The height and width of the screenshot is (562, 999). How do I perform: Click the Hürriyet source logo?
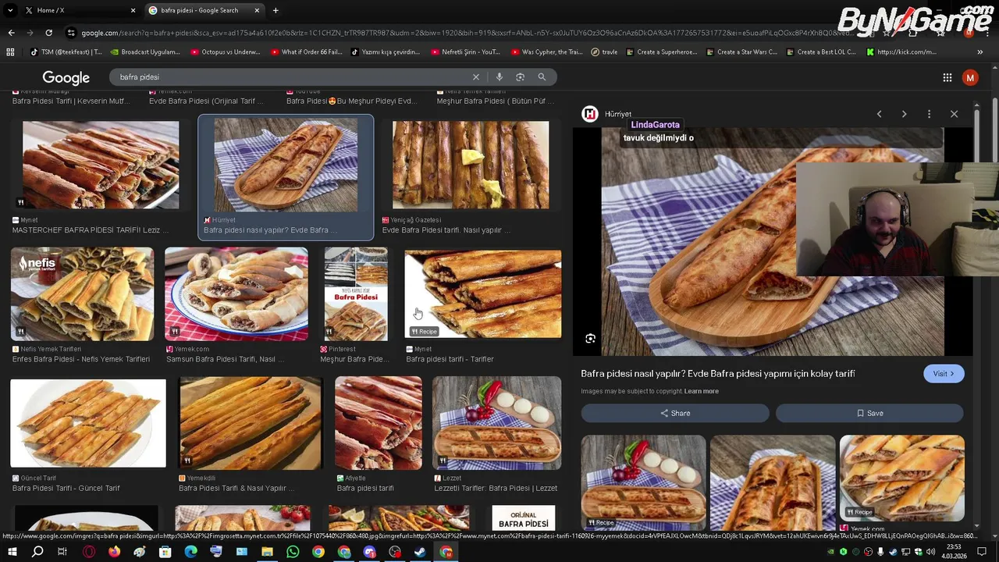590,114
